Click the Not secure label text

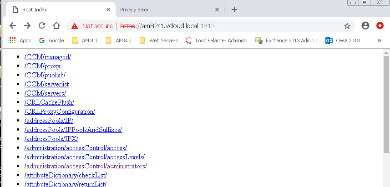[97, 26]
